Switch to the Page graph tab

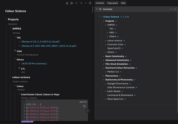[x=112, y=3]
